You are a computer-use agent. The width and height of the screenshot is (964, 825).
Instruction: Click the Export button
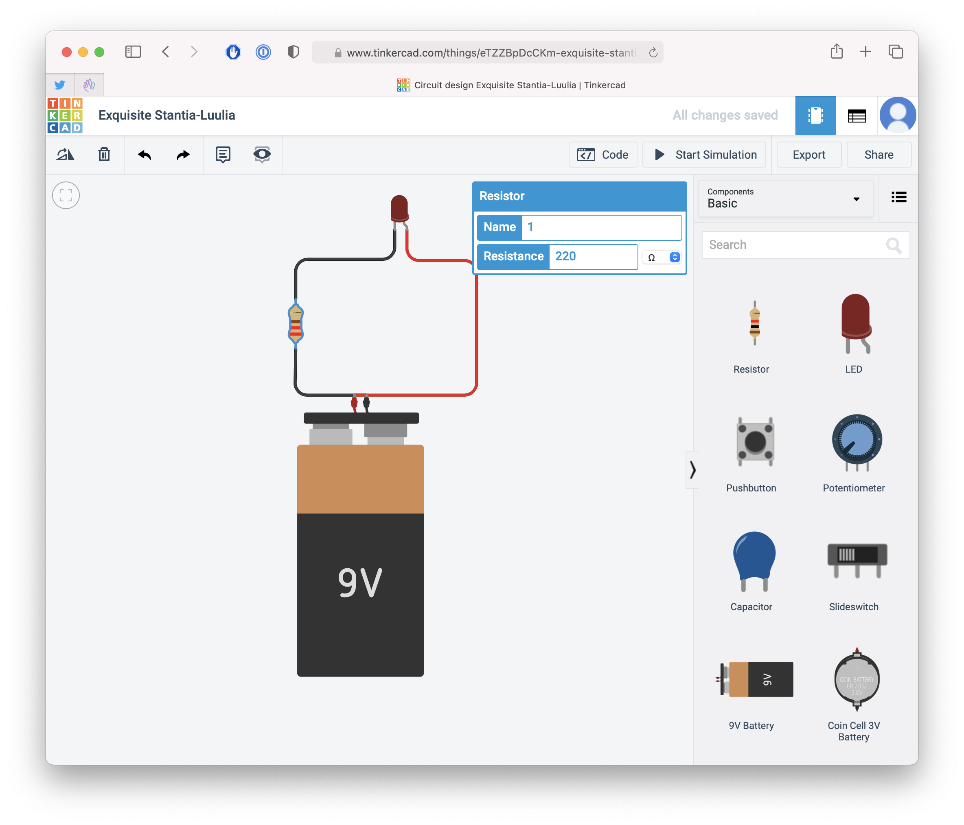point(808,155)
